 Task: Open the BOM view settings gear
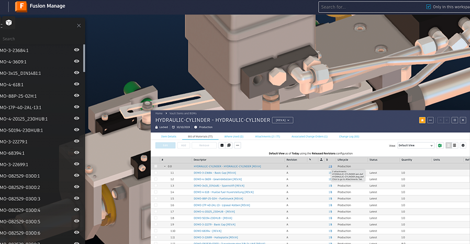[463, 145]
